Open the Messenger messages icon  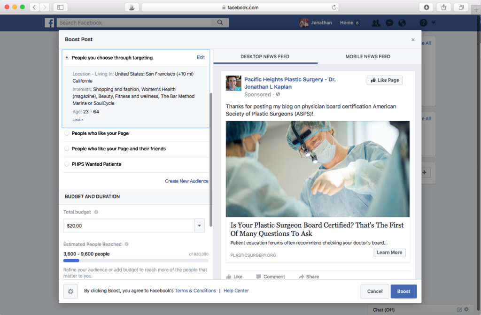point(389,23)
